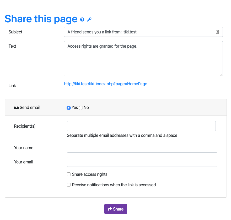This screenshot has width=231, height=220.
Task: Click the Share access rights label text
Action: point(90,174)
